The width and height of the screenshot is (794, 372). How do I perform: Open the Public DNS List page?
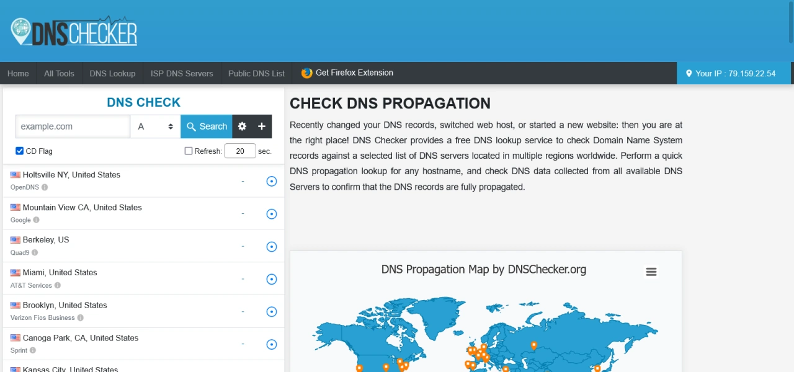click(x=256, y=73)
